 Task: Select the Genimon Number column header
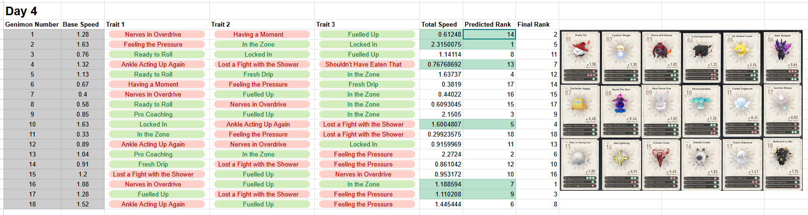click(x=32, y=24)
